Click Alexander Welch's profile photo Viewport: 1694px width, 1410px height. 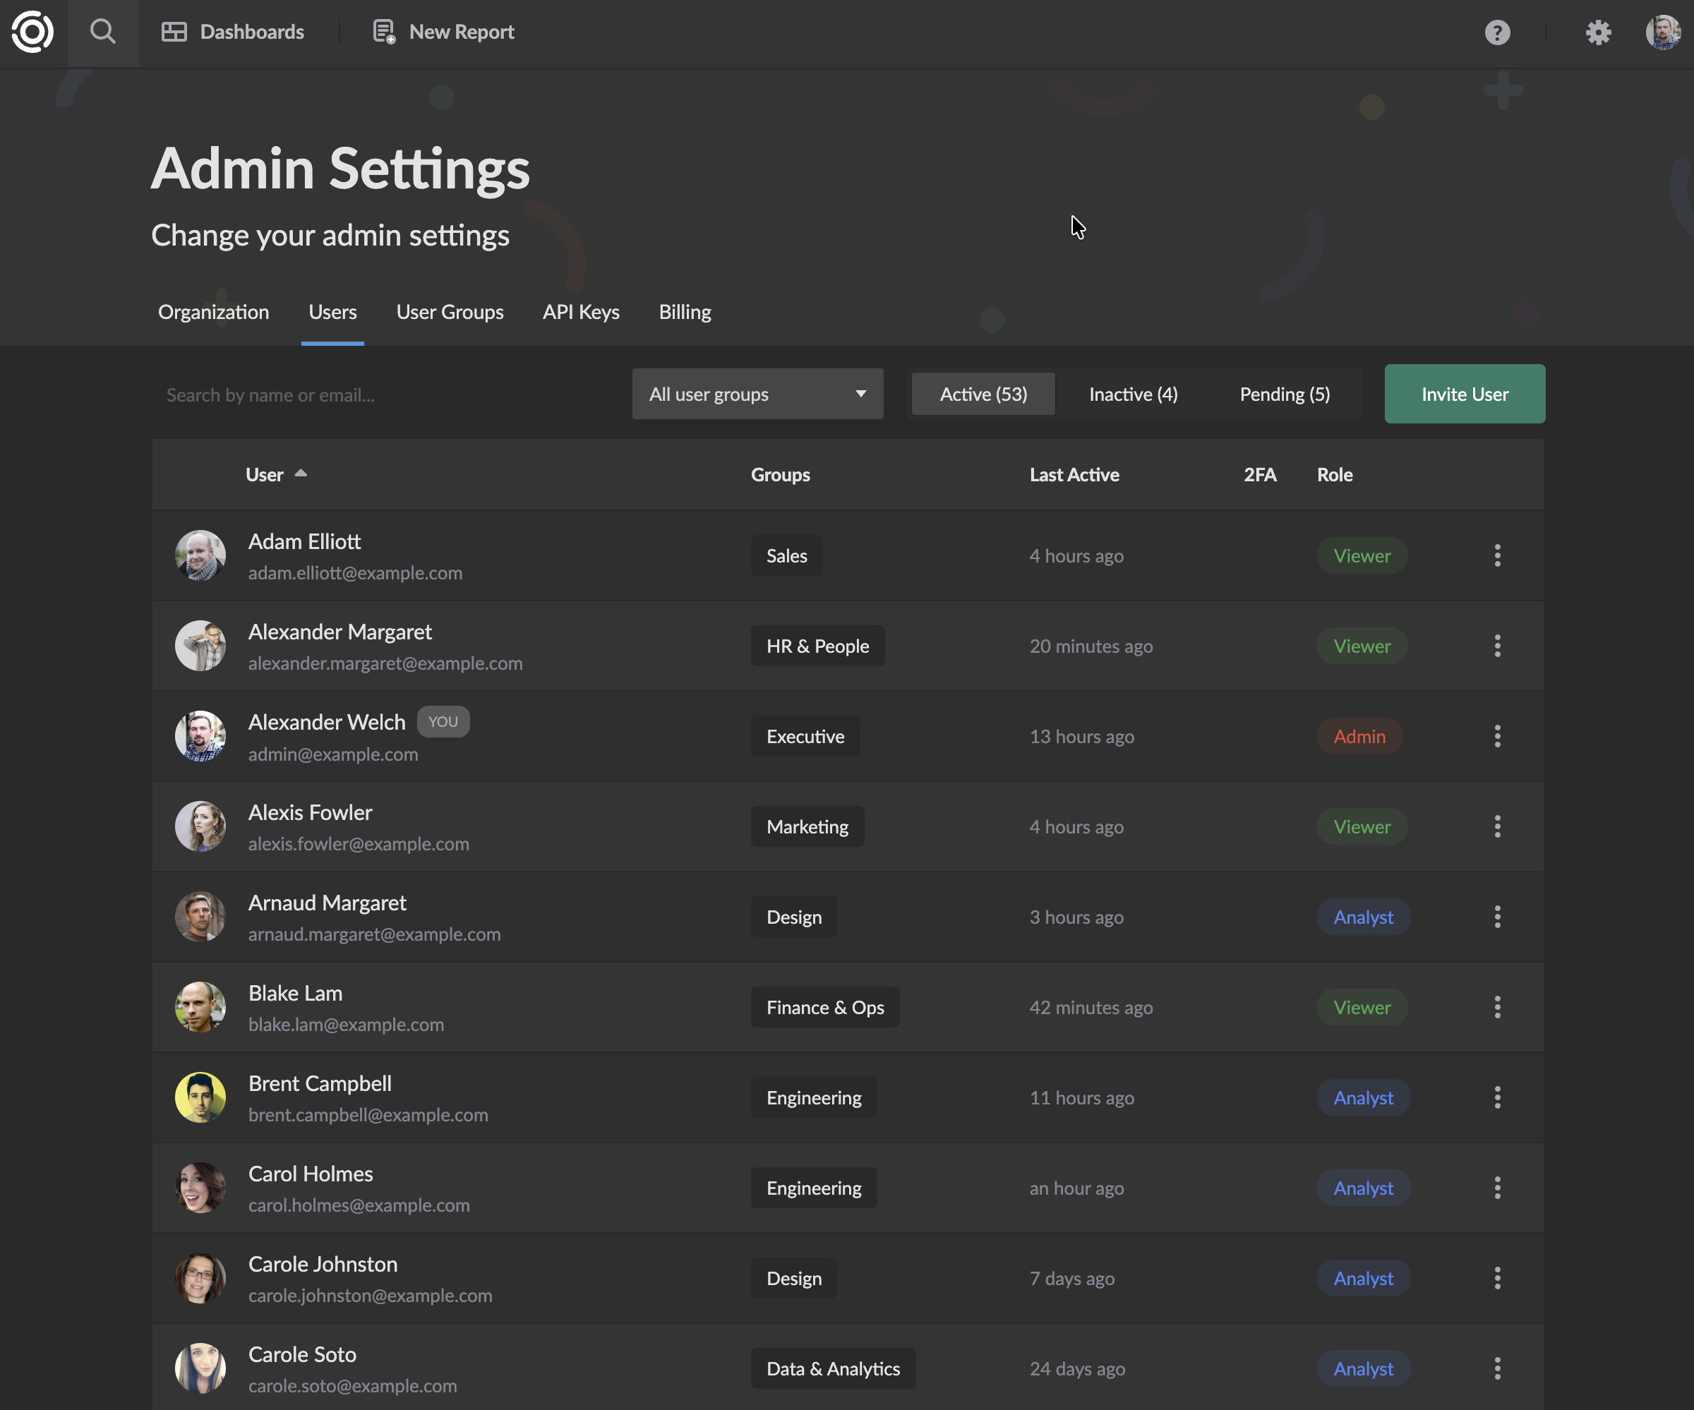[x=200, y=735]
